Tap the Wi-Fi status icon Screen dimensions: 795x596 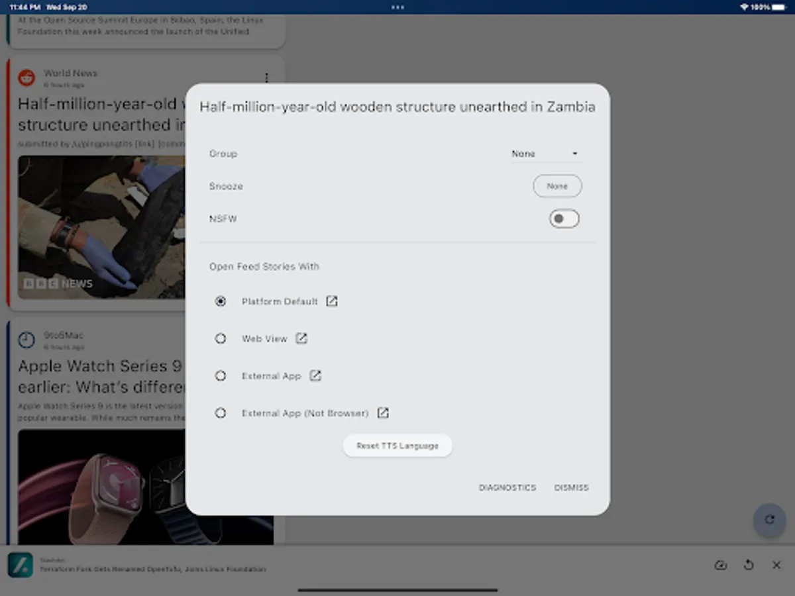point(744,7)
